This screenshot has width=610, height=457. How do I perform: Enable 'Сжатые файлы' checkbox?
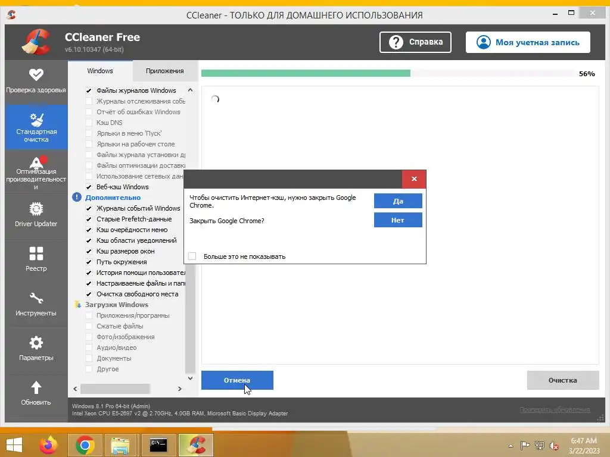89,326
